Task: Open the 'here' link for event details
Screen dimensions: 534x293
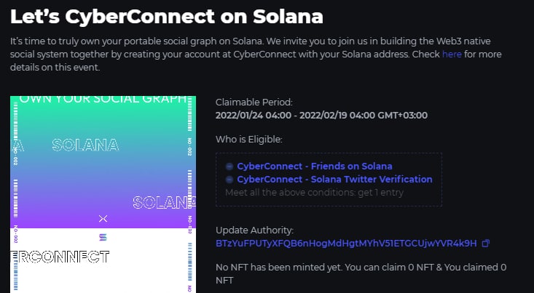Action: point(452,55)
